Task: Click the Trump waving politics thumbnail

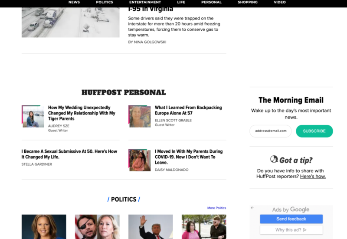Action: click(151, 226)
